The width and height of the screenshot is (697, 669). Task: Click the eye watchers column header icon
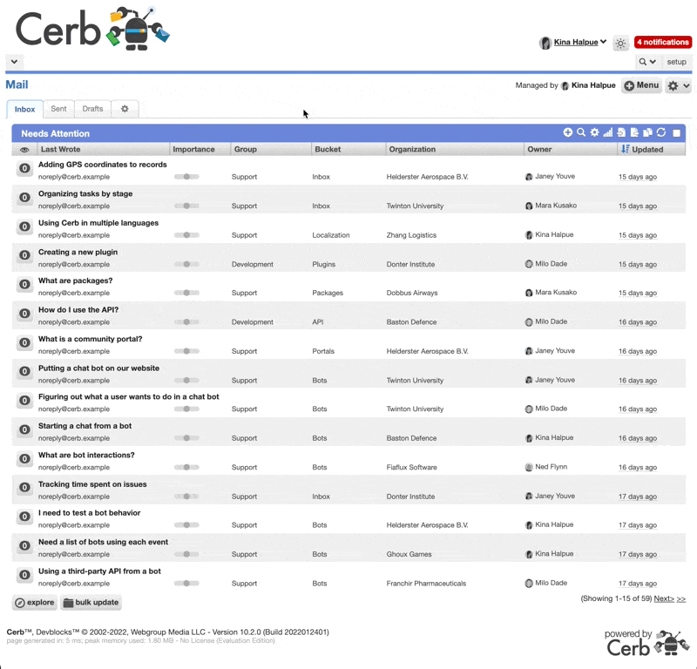click(24, 150)
